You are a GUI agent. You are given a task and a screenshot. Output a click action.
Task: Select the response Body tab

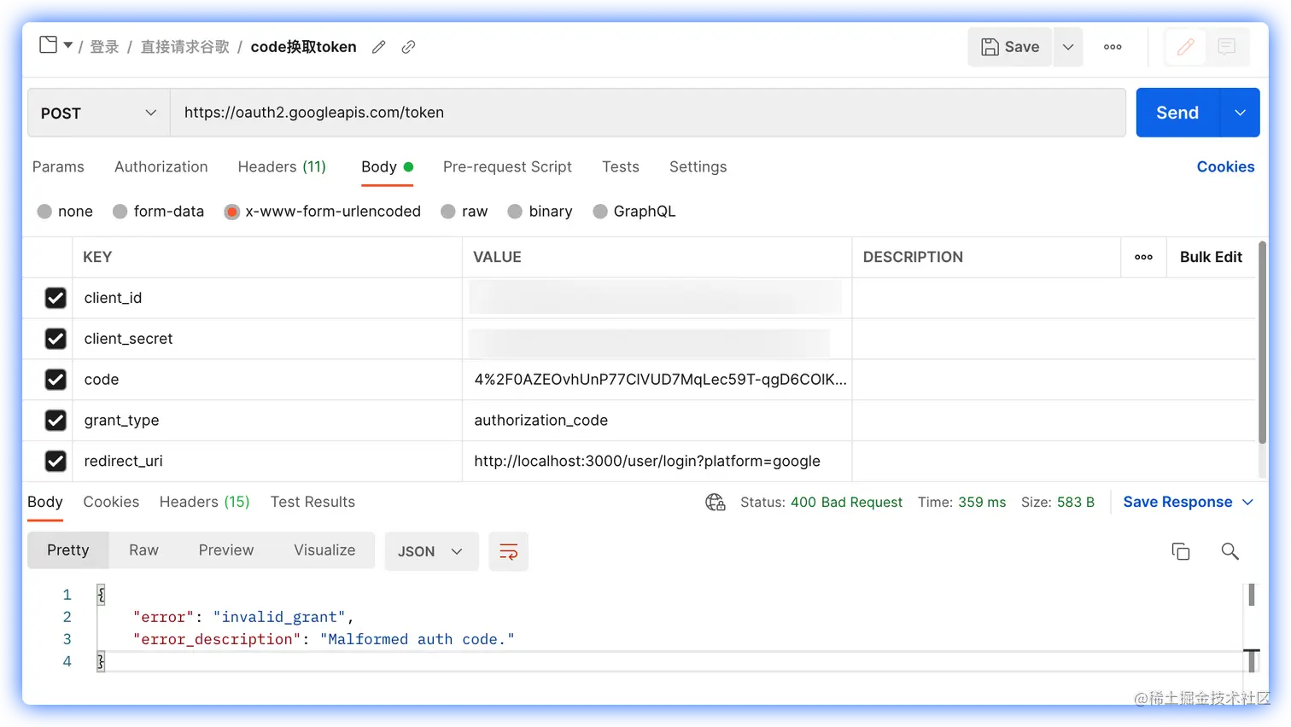[45, 502]
